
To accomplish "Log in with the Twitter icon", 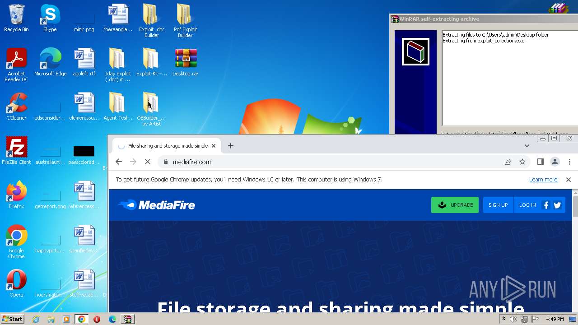I will [x=558, y=205].
